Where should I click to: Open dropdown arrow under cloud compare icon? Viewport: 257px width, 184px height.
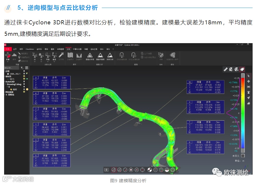click(x=41, y=62)
